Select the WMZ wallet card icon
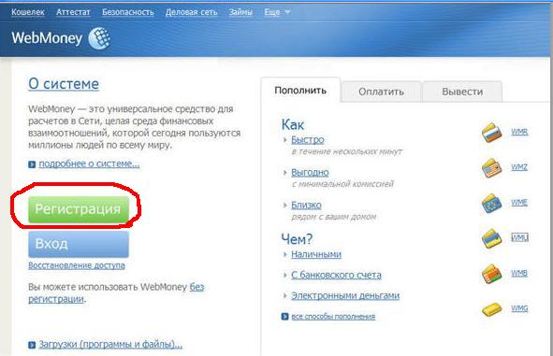The width and height of the screenshot is (553, 356). tap(492, 168)
